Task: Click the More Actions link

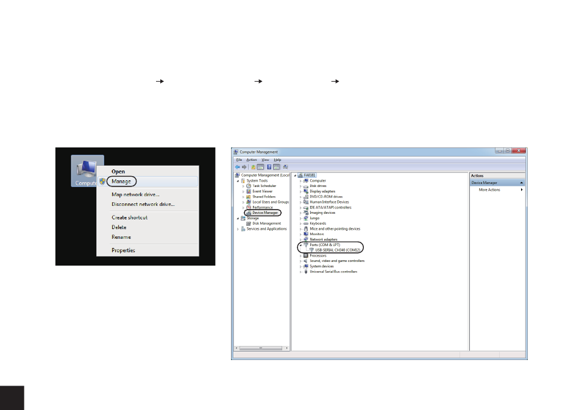Action: (489, 189)
